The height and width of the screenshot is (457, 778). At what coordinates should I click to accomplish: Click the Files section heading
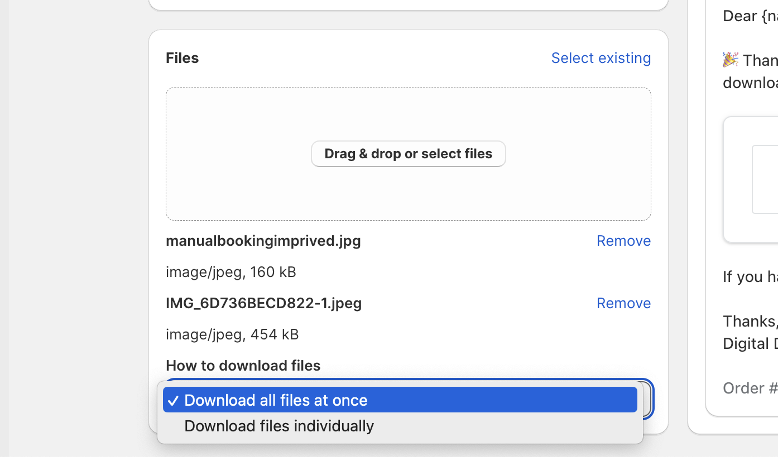point(182,58)
